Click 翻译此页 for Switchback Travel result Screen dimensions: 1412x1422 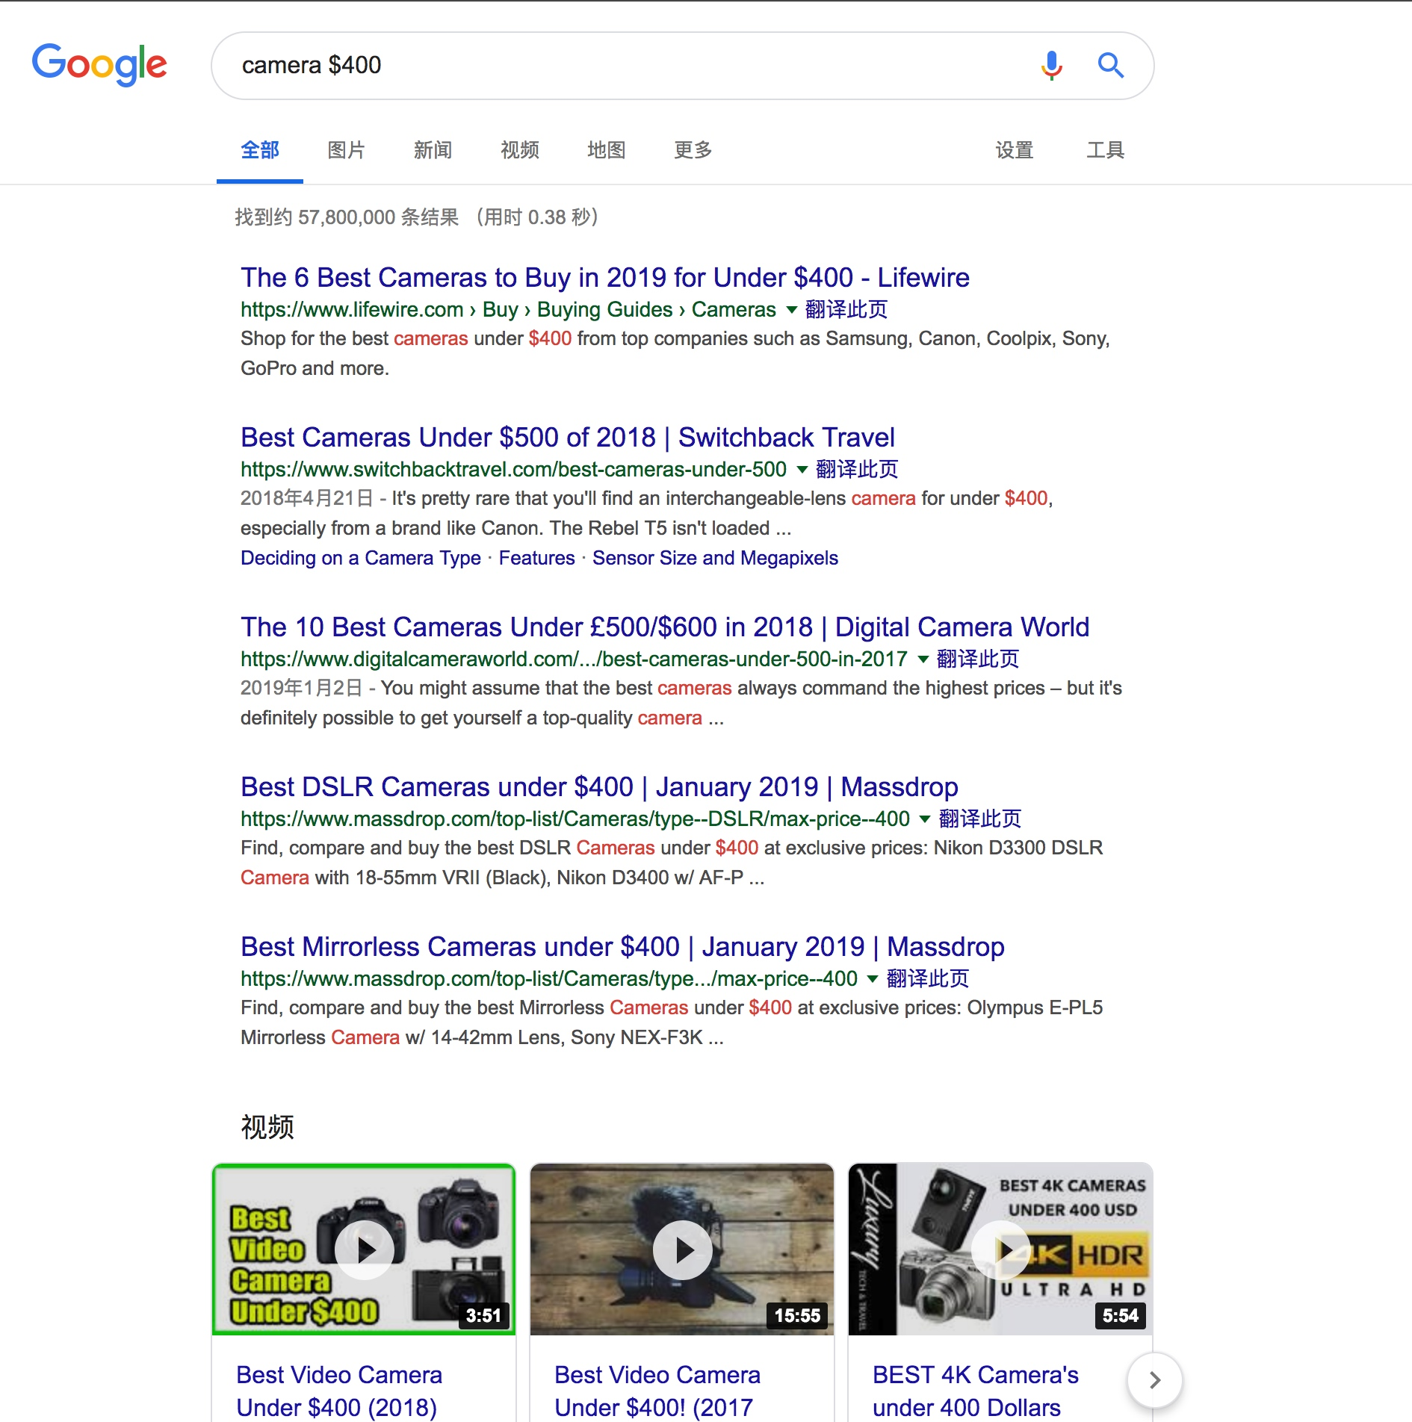coord(857,470)
